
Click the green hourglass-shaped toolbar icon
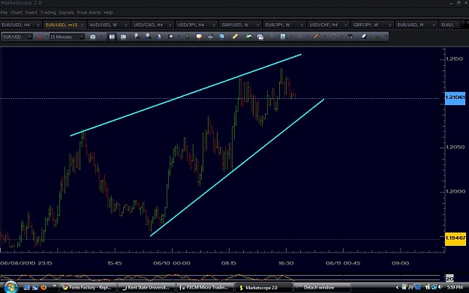point(188,37)
